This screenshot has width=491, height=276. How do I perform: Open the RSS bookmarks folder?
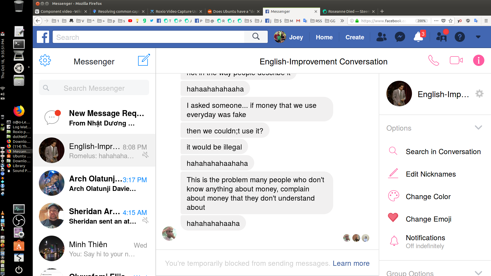[x=316, y=21]
